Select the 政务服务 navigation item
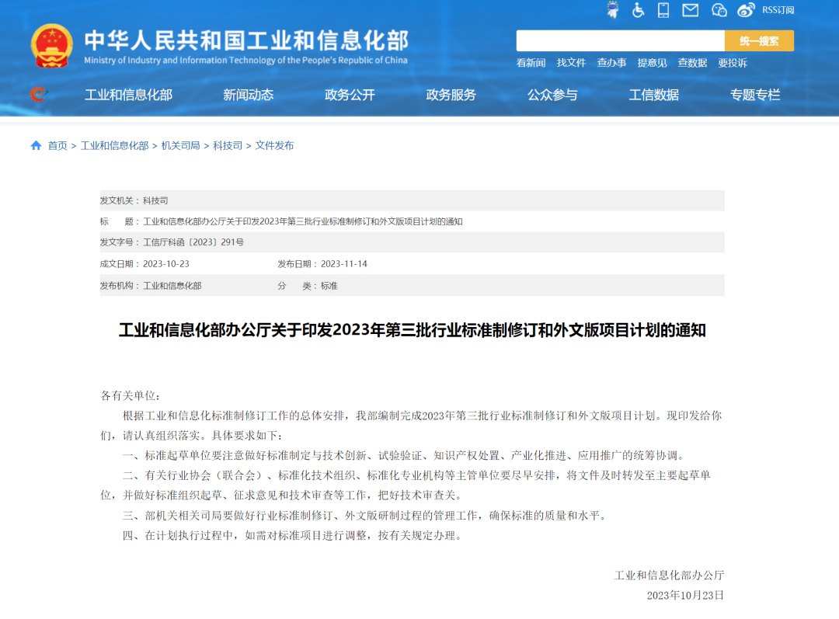The image size is (839, 619). point(451,95)
